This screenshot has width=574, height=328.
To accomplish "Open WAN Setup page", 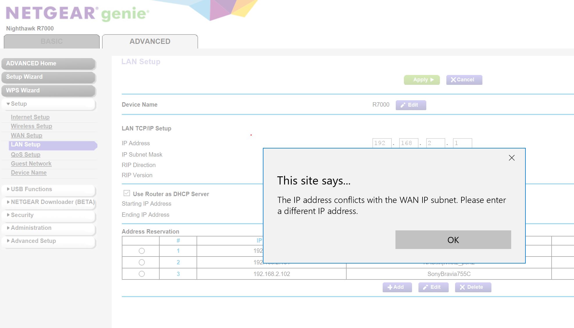I will (26, 135).
